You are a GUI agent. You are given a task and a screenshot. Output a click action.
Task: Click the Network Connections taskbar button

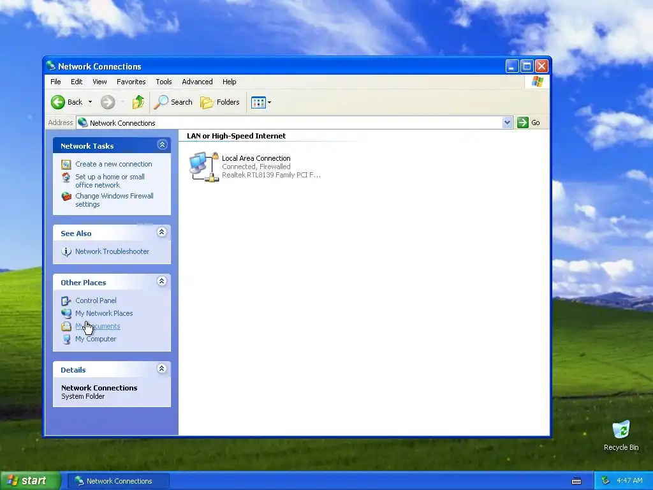[119, 481]
